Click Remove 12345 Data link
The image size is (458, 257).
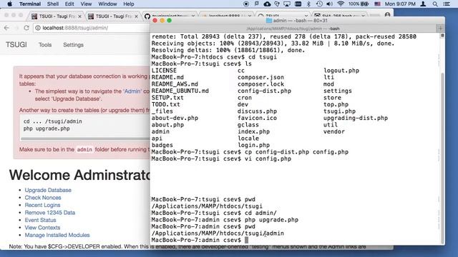[50, 213]
